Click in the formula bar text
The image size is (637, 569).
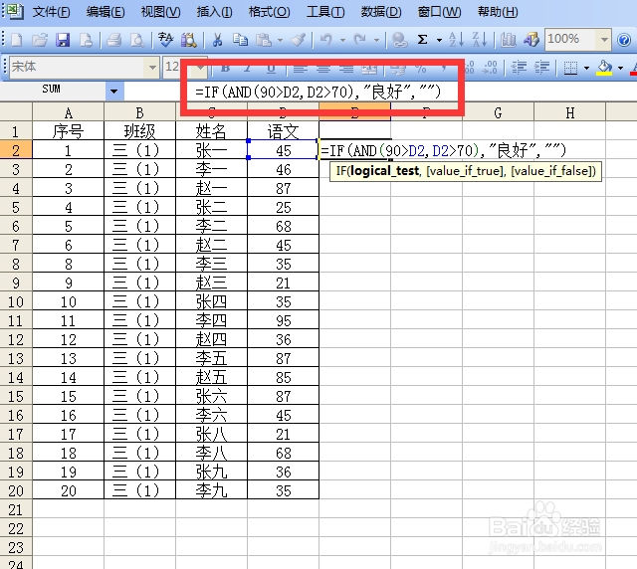pos(318,92)
